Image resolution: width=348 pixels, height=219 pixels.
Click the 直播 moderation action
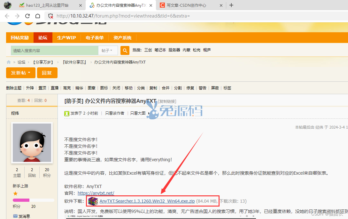[x=55, y=88]
